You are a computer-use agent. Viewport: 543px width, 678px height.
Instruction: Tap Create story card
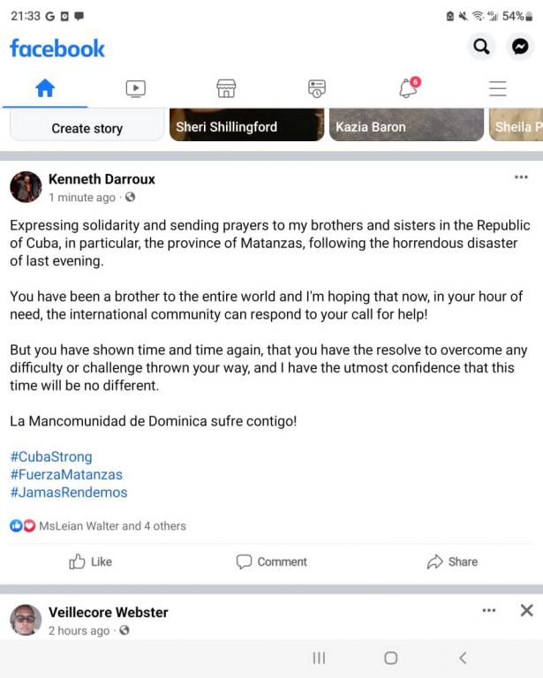87,125
